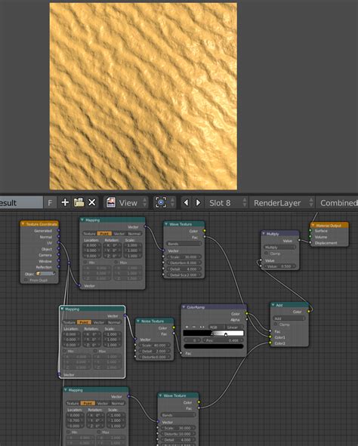Screen dimensions: 358x446
Task: Go to next render slot arrow
Action: [x=198, y=202]
